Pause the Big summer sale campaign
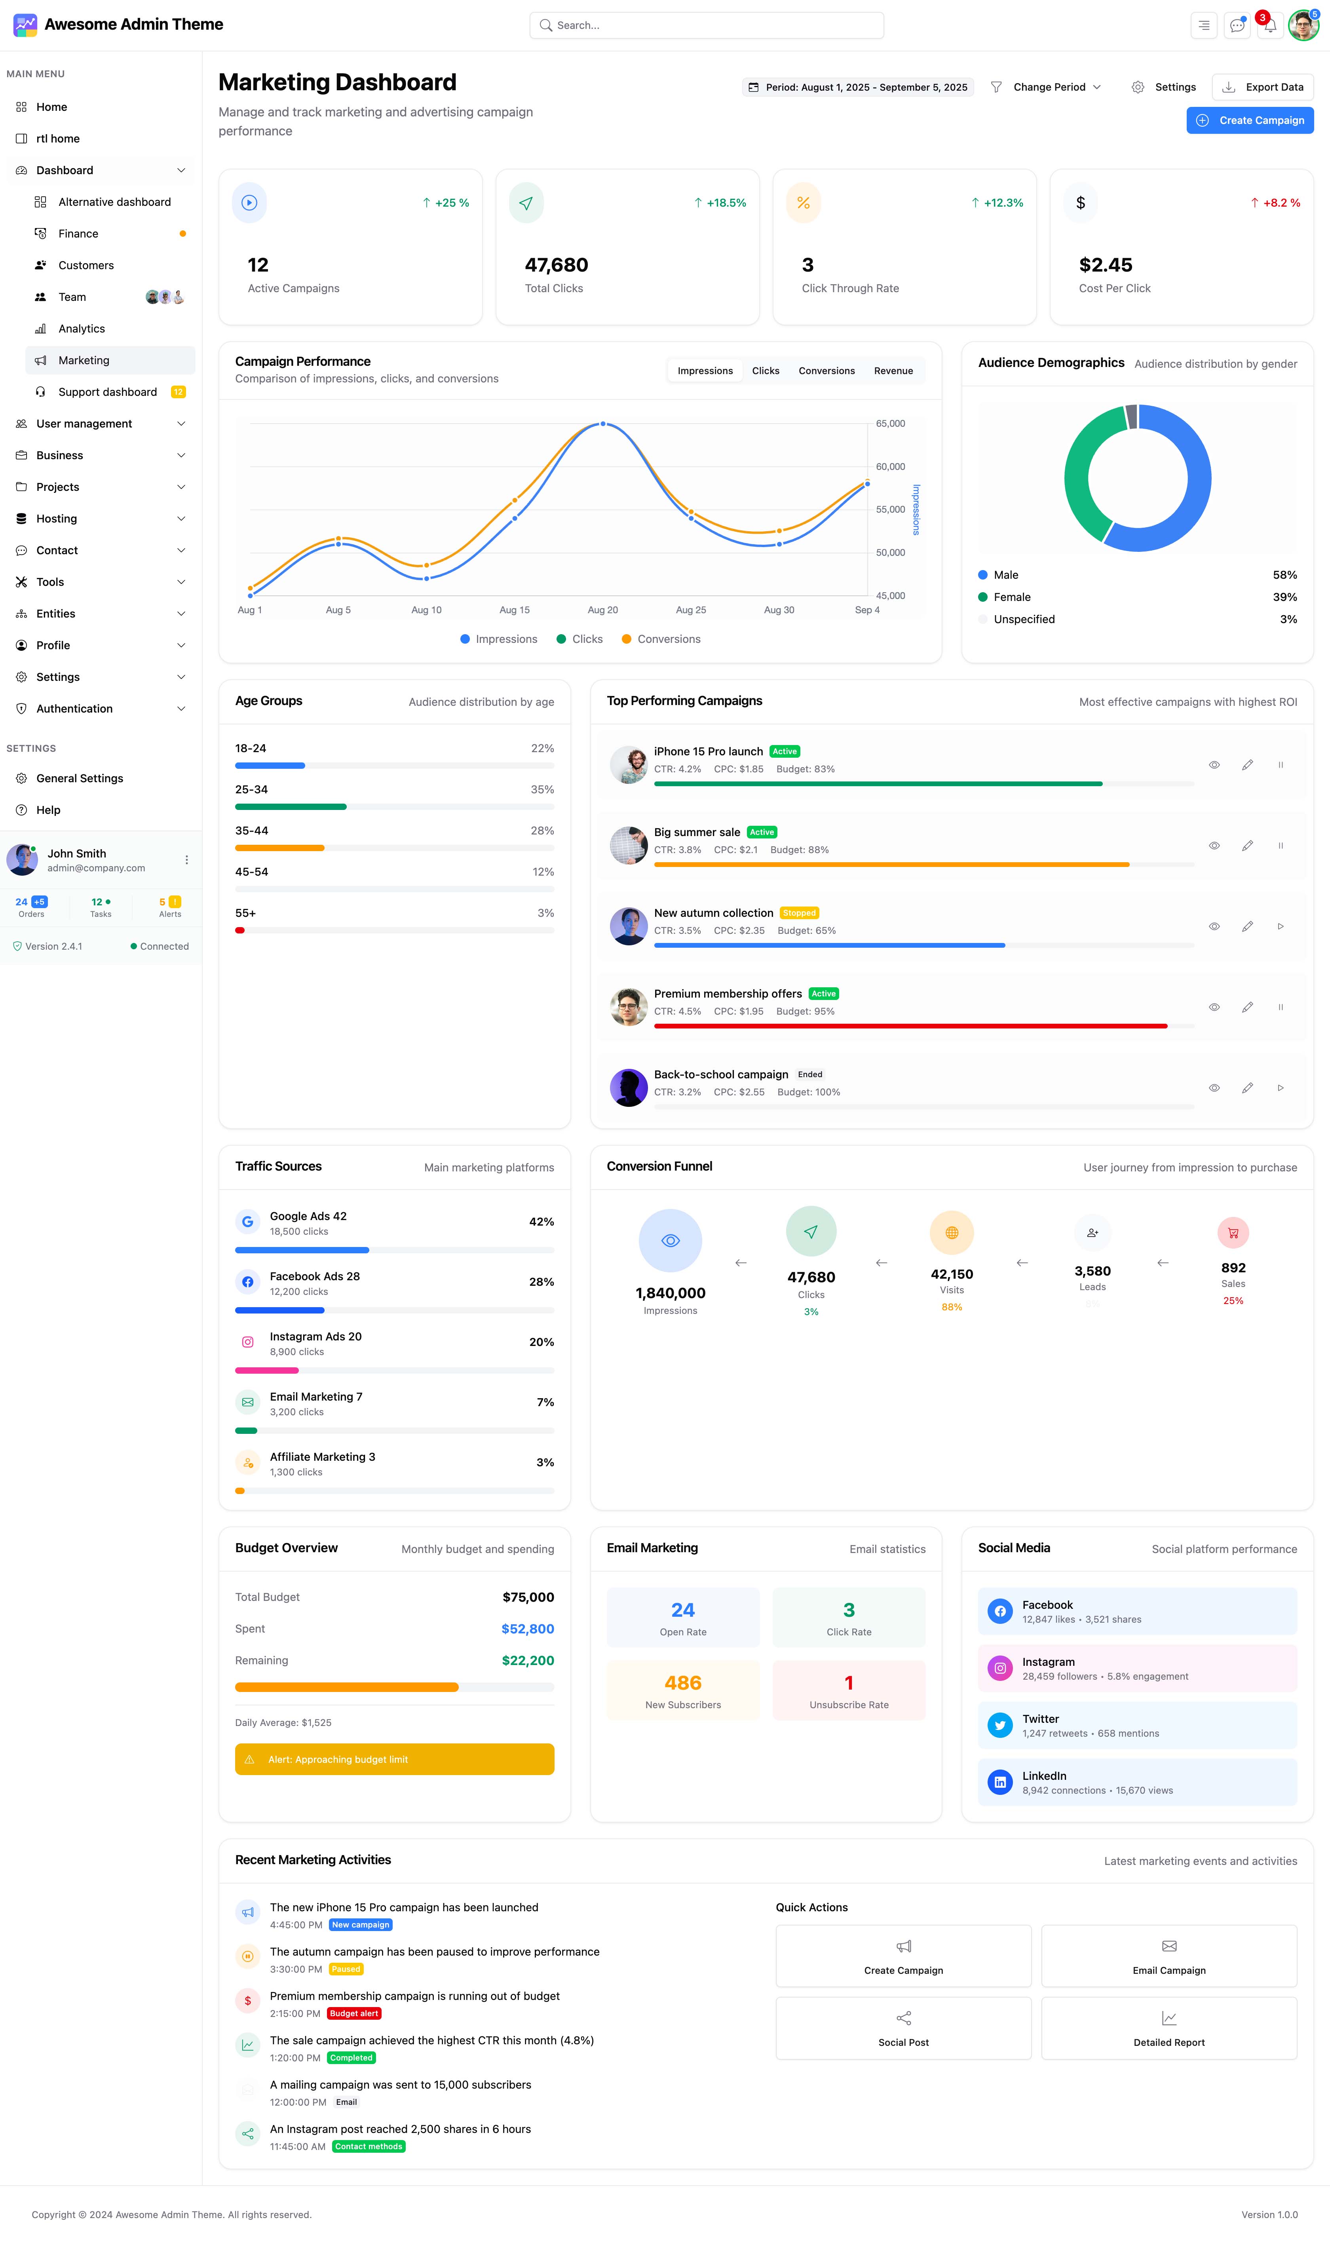The width and height of the screenshot is (1330, 2243). pyautogui.click(x=1280, y=845)
